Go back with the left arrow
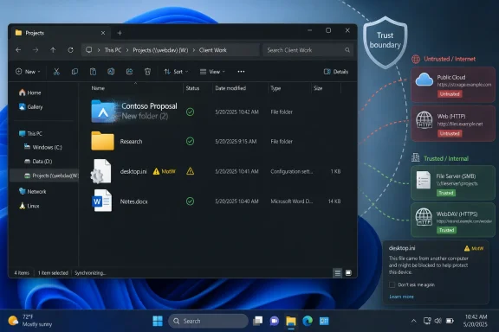499x332 pixels. click(x=18, y=50)
